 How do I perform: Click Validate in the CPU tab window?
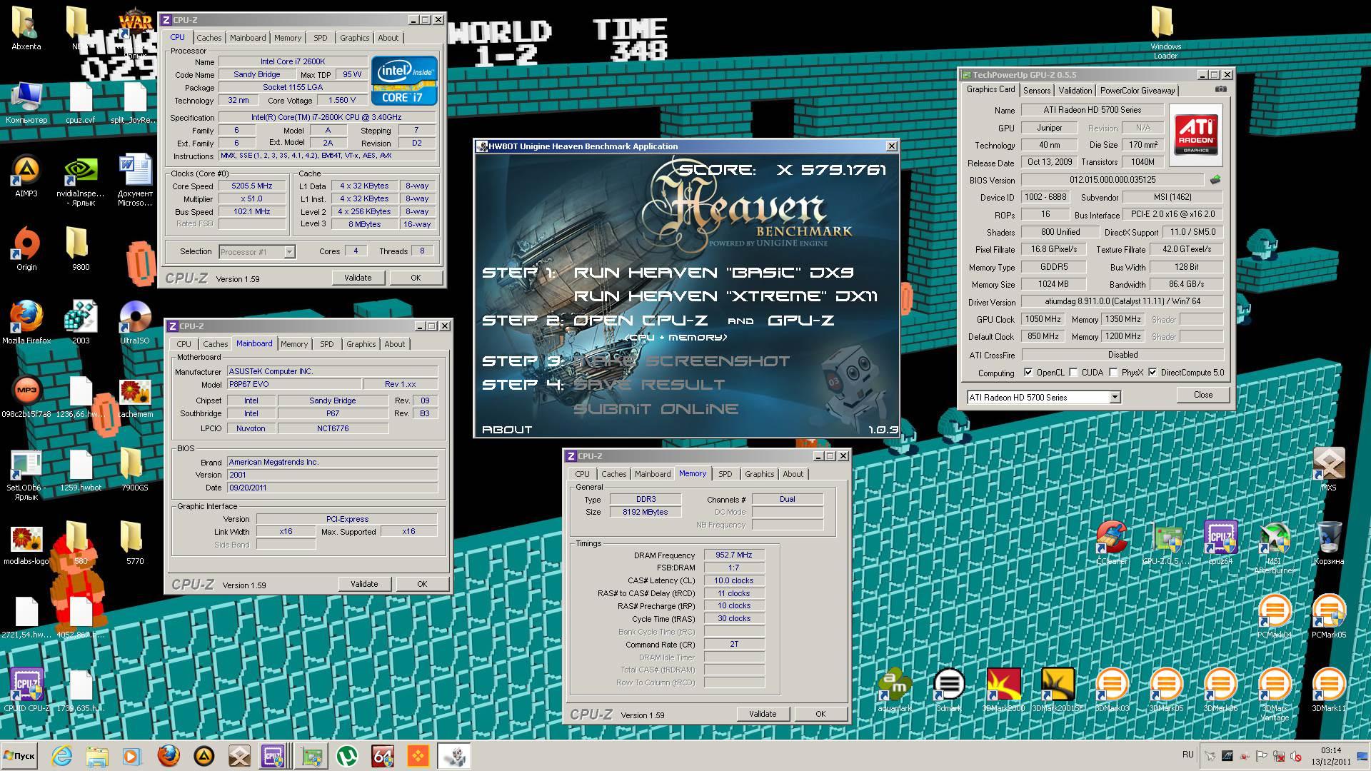[358, 278]
